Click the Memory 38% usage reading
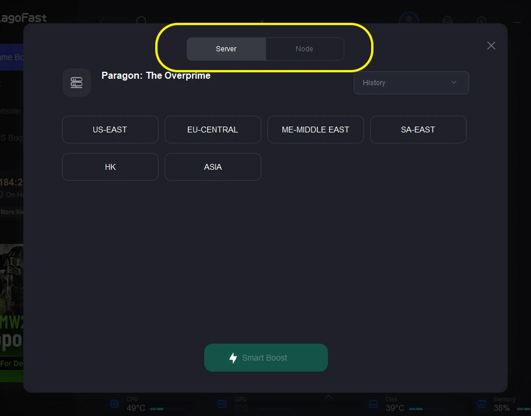531x416 pixels. [x=502, y=408]
